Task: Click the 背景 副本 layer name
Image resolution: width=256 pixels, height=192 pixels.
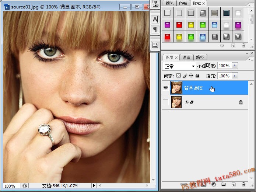Action: point(194,88)
